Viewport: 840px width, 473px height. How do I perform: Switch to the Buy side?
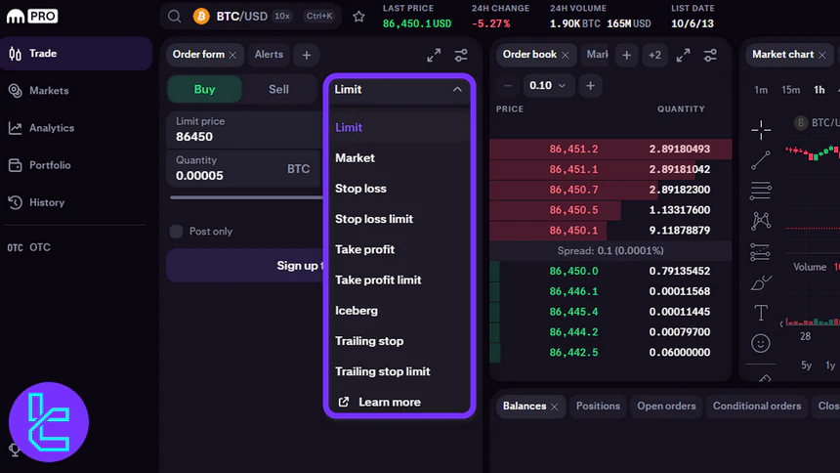coord(204,89)
